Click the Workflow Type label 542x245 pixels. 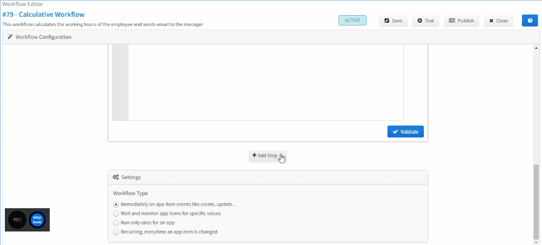pyautogui.click(x=130, y=193)
